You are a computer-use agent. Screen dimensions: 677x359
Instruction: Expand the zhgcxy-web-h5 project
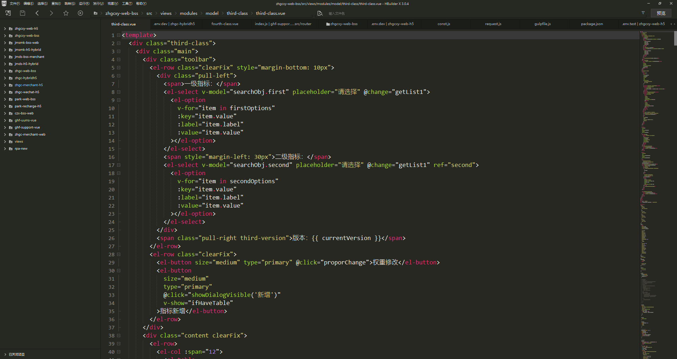click(5, 29)
